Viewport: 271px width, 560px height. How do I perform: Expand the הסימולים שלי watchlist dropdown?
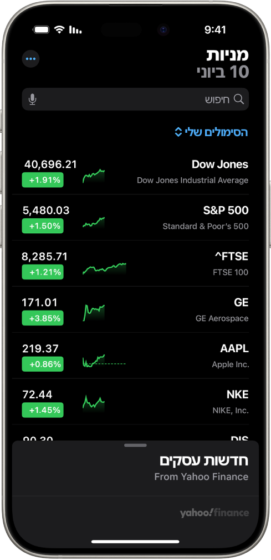coord(212,132)
